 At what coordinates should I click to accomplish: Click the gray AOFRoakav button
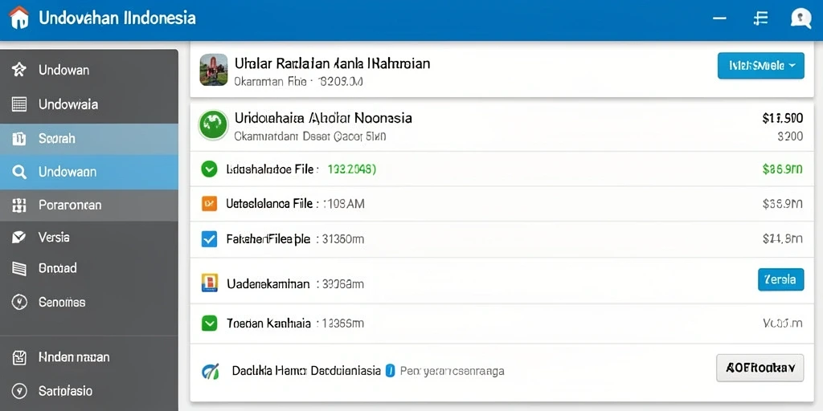760,368
